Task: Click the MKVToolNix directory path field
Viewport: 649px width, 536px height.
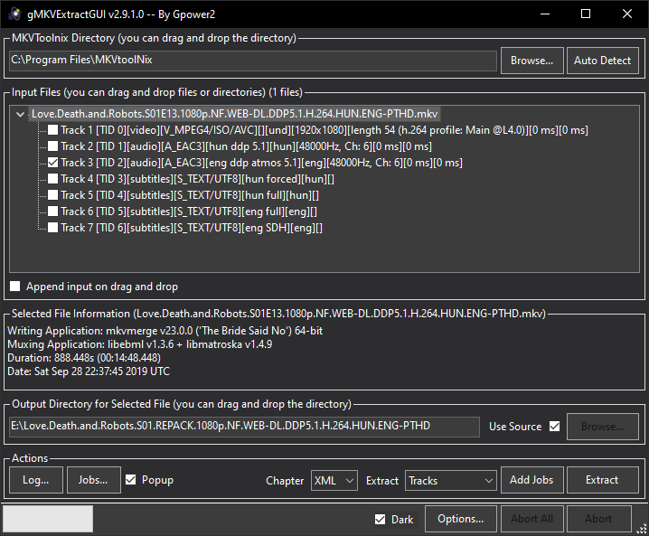Action: coord(253,61)
